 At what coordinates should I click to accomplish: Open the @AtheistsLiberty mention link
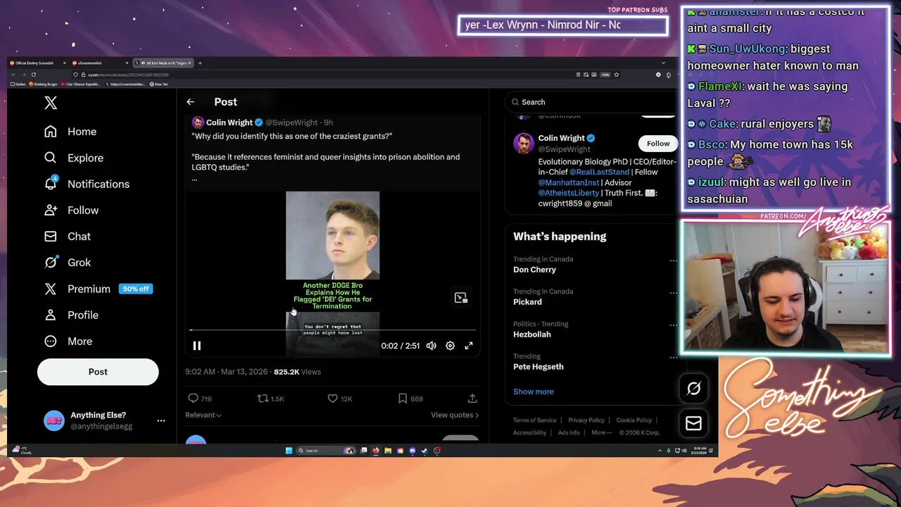pos(569,193)
